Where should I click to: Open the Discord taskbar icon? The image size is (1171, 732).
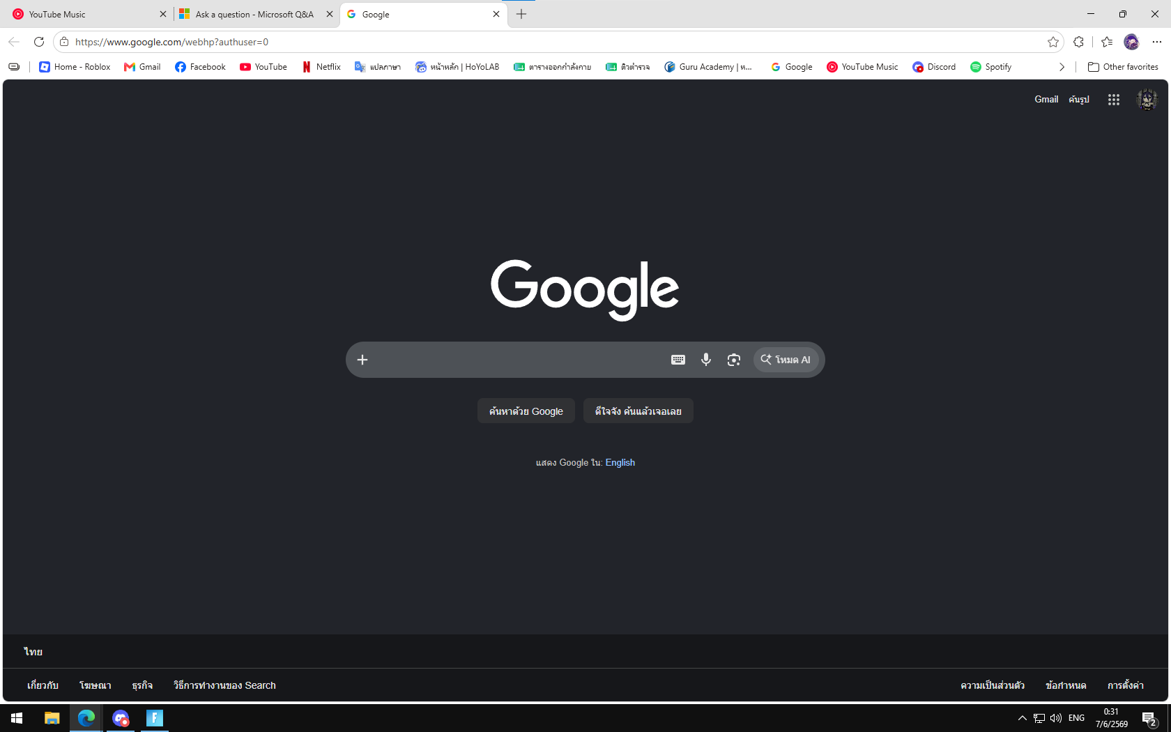[121, 718]
